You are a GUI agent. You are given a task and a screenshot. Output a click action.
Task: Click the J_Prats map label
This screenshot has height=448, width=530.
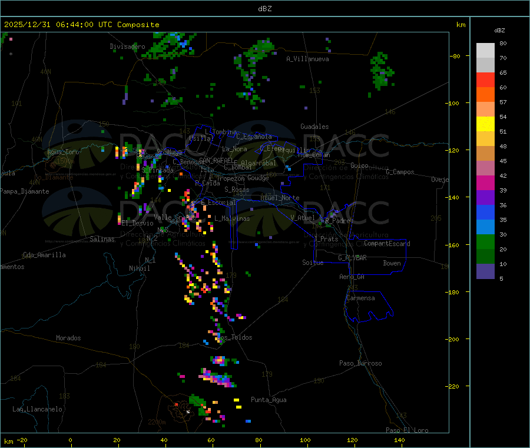tap(326, 238)
